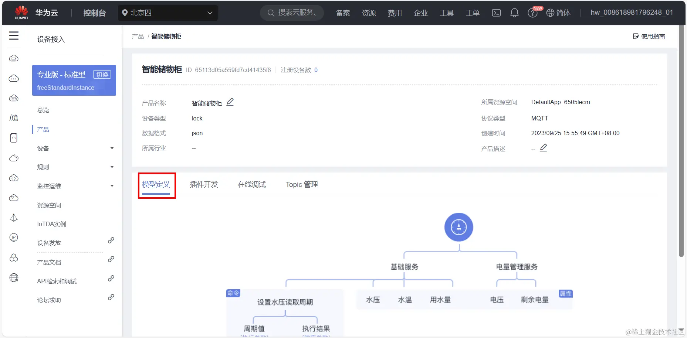Image resolution: width=687 pixels, height=338 pixels.
Task: Click the document-shaped icon in left rail
Action: [14, 138]
